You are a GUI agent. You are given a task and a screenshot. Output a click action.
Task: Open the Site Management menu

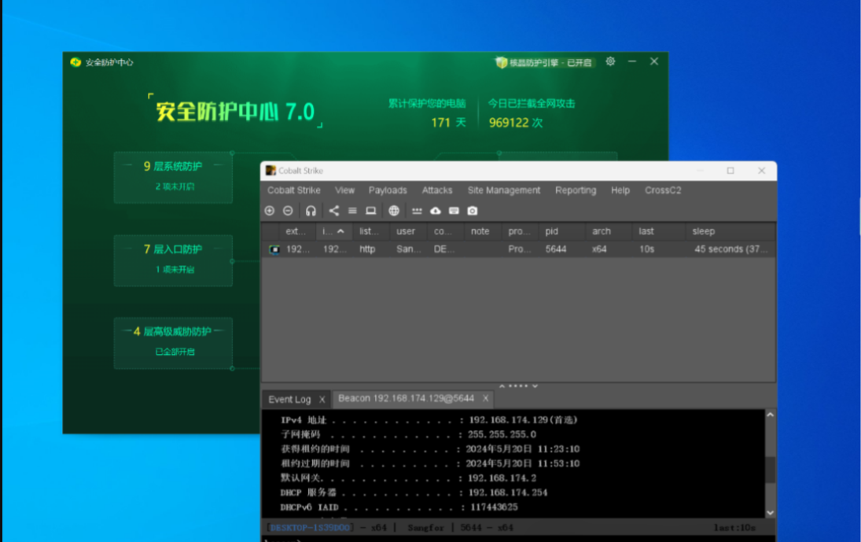coord(503,190)
